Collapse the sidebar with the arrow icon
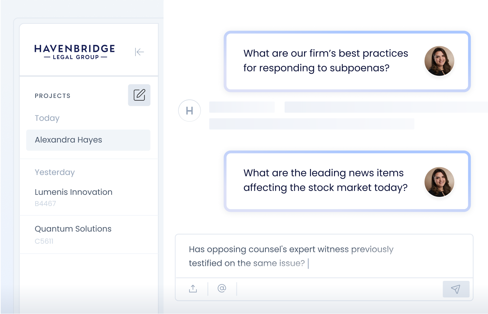Viewport: 488px width, 314px height. tap(139, 52)
